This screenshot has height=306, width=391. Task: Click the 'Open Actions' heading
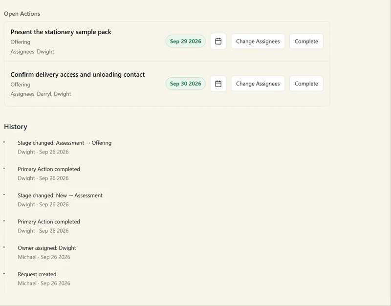(x=22, y=14)
